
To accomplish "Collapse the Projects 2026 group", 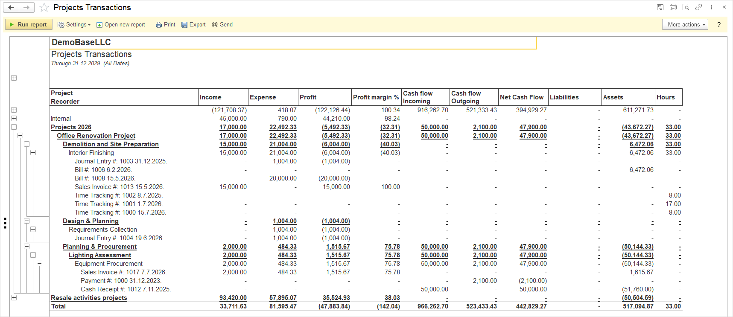I will (x=14, y=127).
